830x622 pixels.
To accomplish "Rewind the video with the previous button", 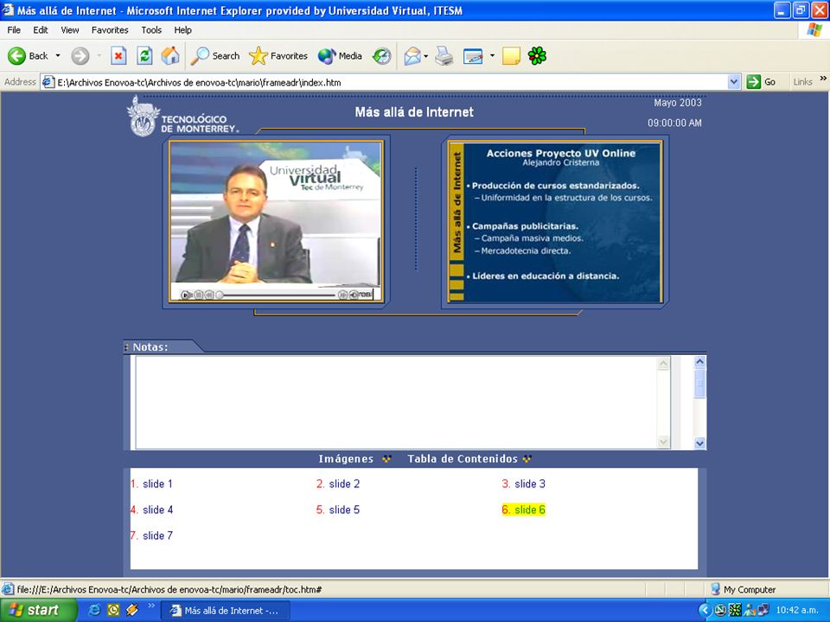I will (x=209, y=295).
